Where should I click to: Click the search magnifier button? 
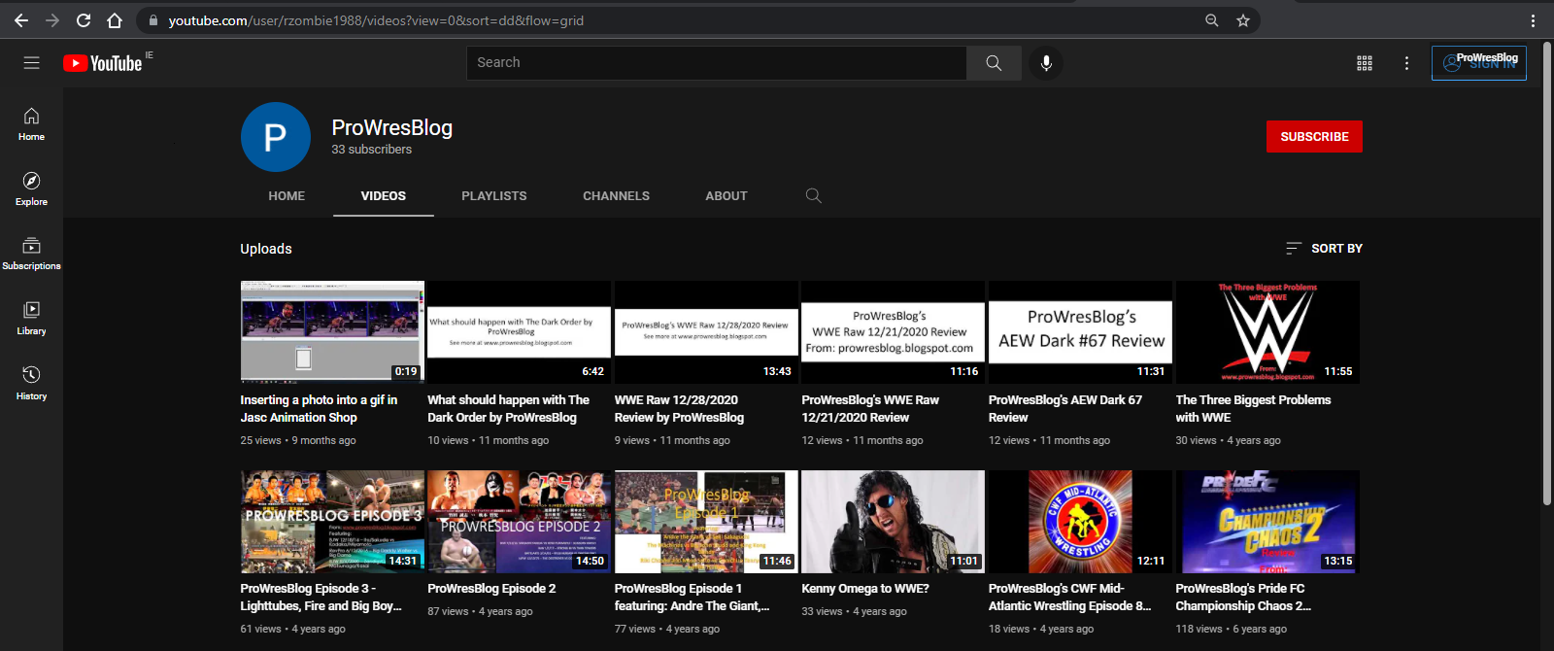click(993, 63)
